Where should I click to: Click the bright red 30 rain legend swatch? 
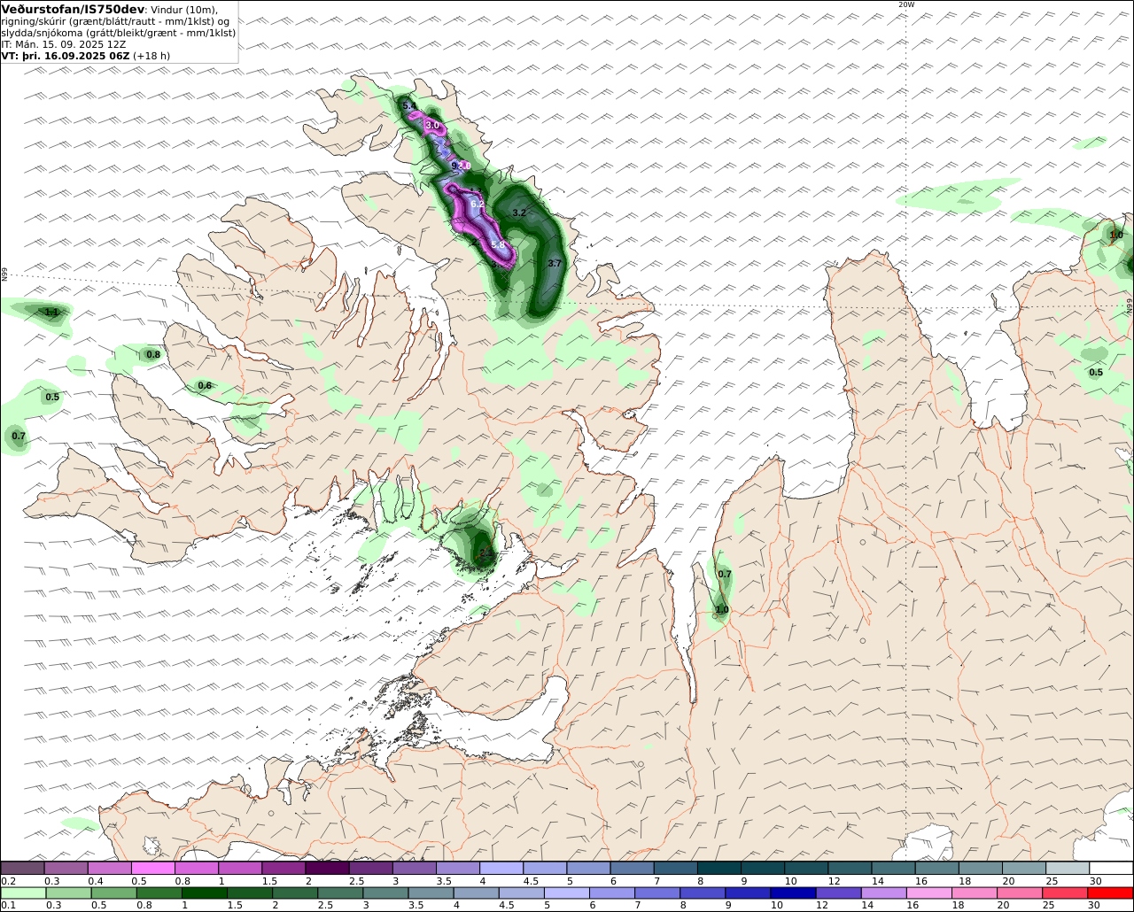pyautogui.click(x=1110, y=893)
